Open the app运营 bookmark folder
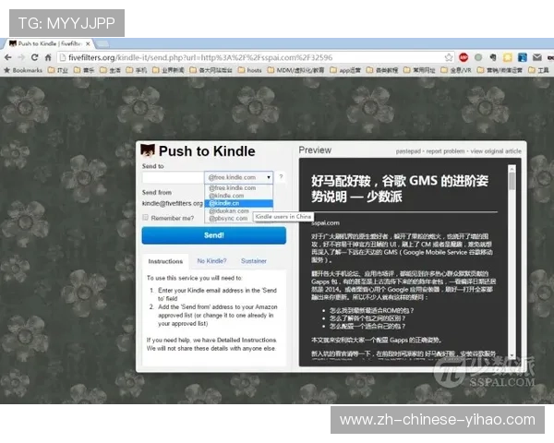This screenshot has width=554, height=443. (345, 70)
